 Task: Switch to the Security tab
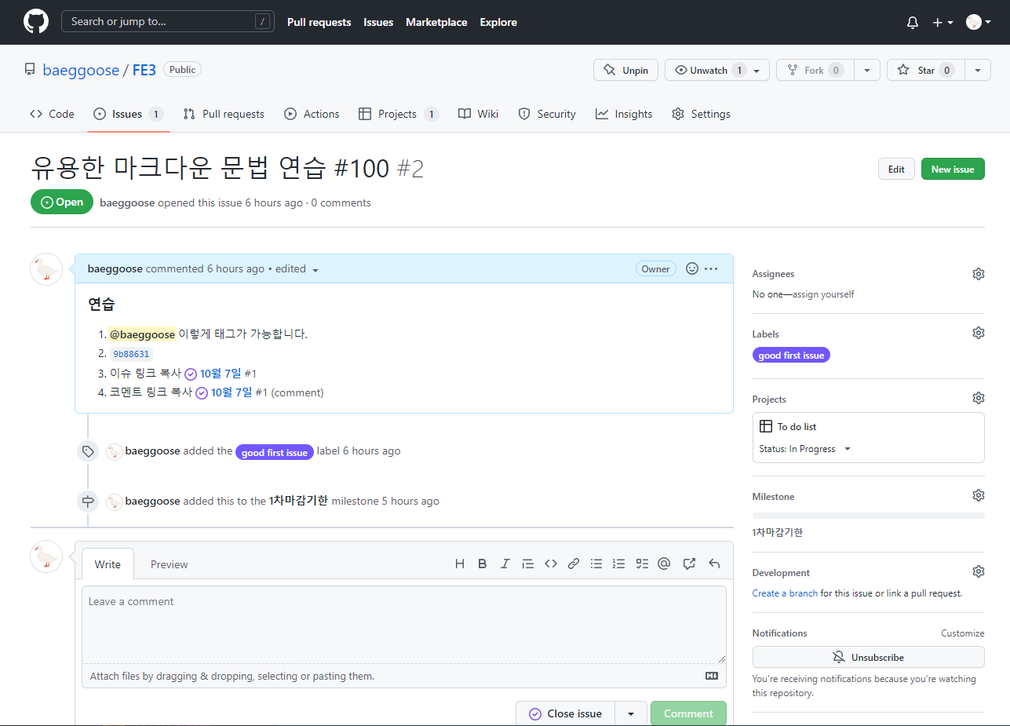[547, 114]
